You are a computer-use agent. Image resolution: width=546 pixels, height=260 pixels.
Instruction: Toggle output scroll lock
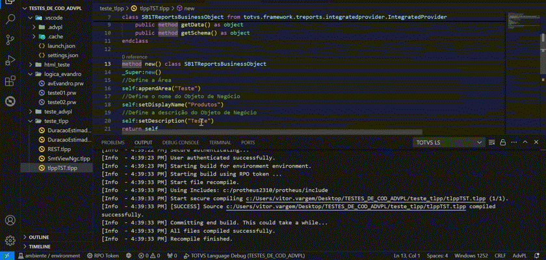[x=503, y=142]
